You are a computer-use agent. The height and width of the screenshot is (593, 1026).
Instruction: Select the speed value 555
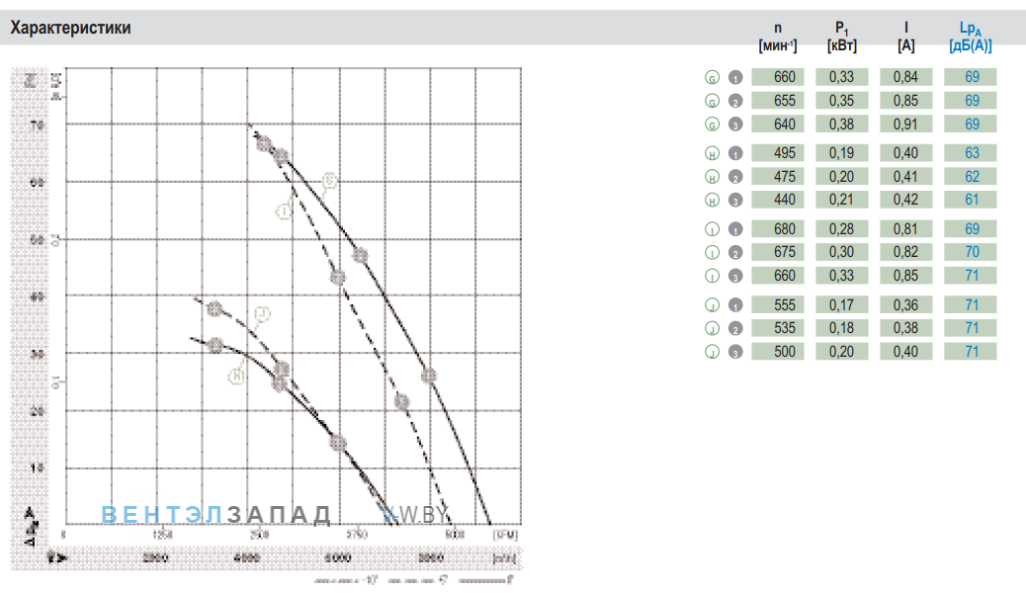(x=778, y=305)
